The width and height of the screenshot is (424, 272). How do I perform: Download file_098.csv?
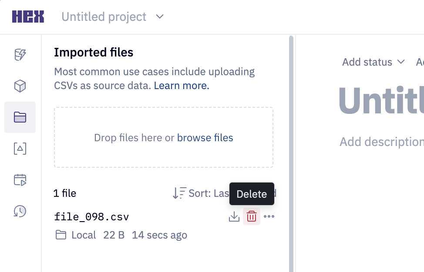(234, 216)
